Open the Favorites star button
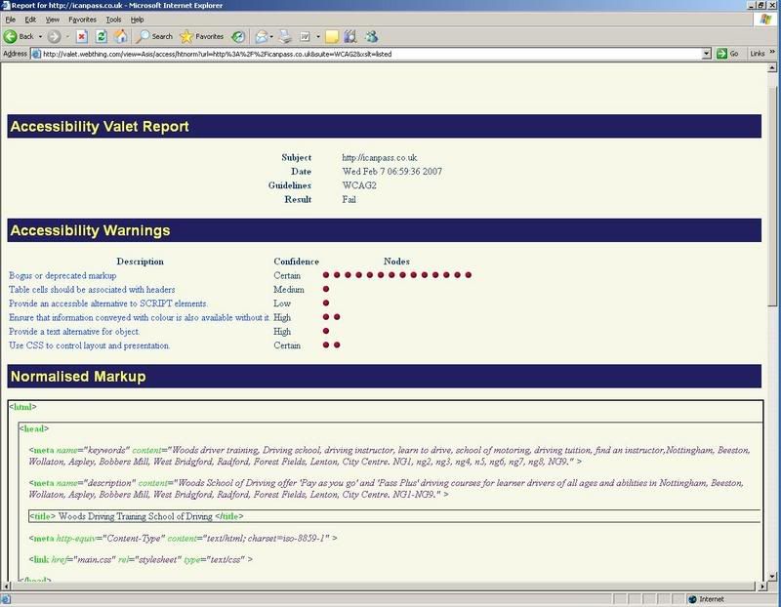Screen dimensions: 781x607 pos(202,36)
